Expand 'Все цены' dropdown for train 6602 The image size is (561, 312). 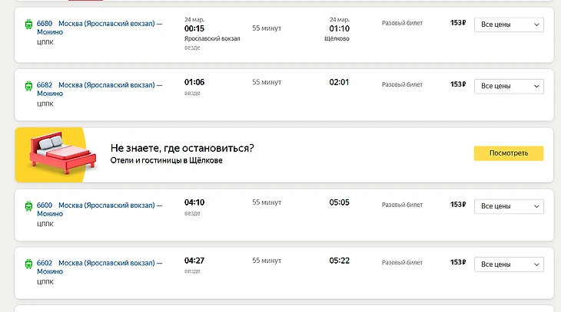click(x=509, y=264)
